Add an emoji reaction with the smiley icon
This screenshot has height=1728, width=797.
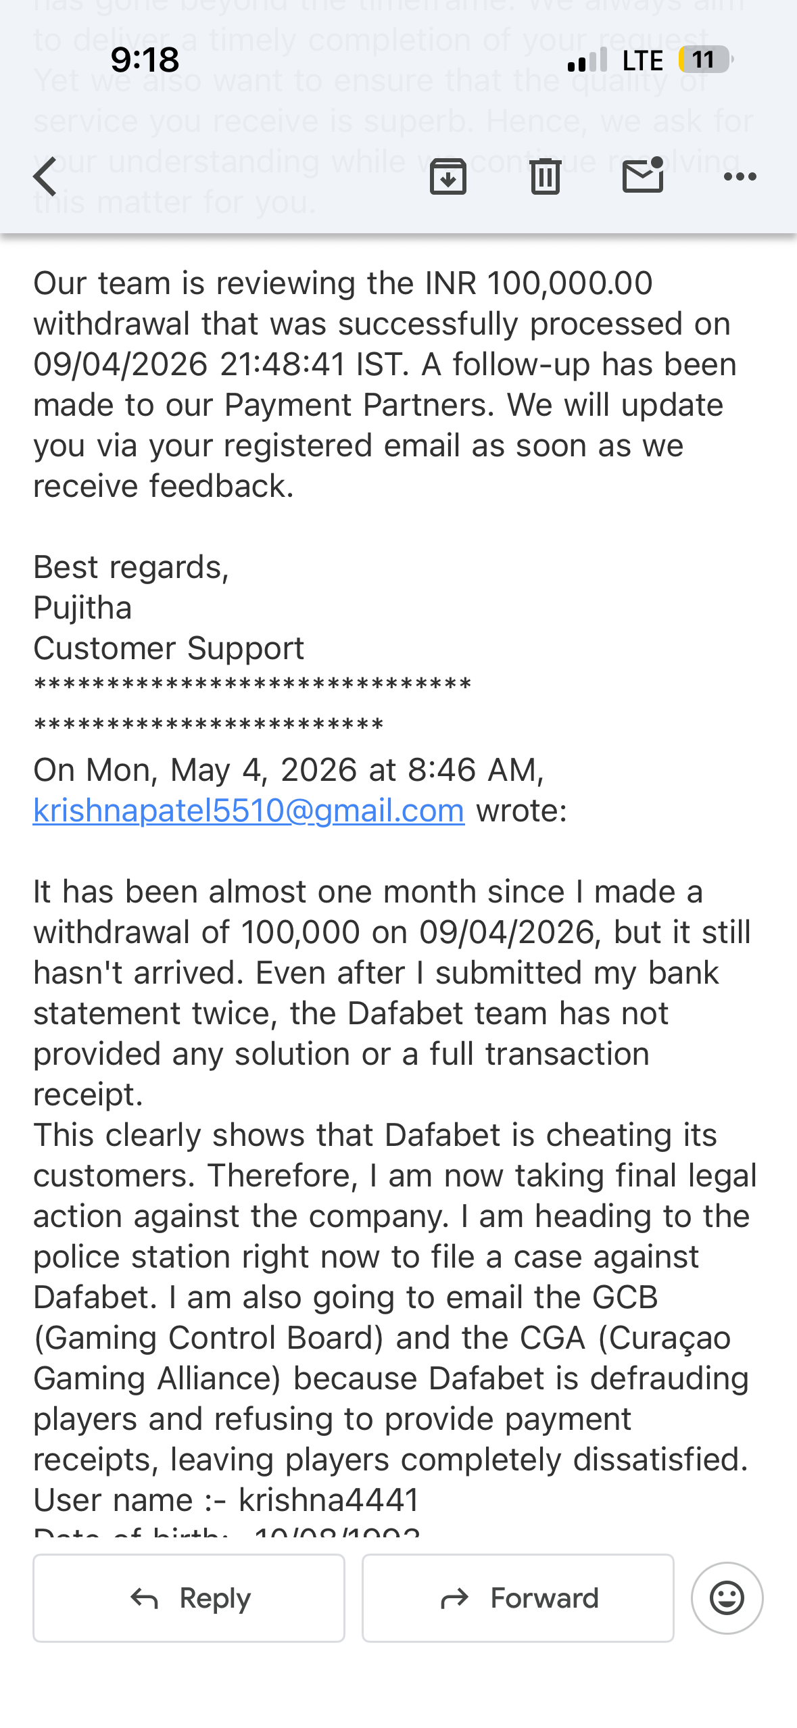(727, 1598)
